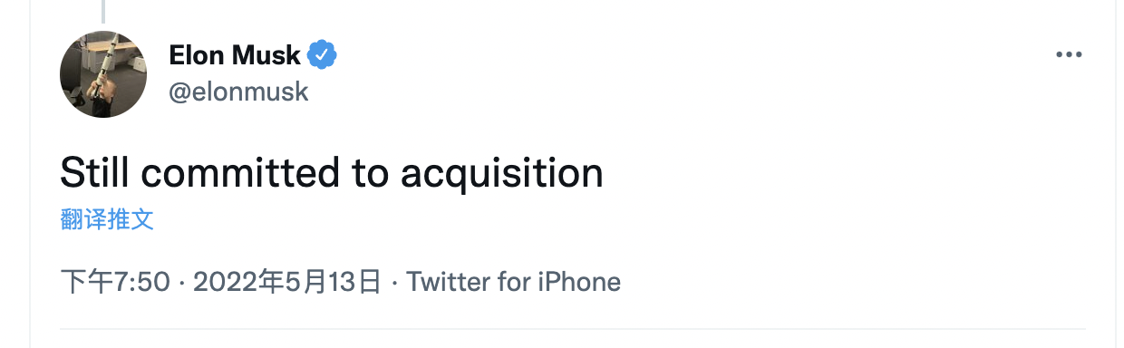Click the horizontal divider below the timestamp
The height and width of the screenshot is (348, 1124).
click(572, 329)
